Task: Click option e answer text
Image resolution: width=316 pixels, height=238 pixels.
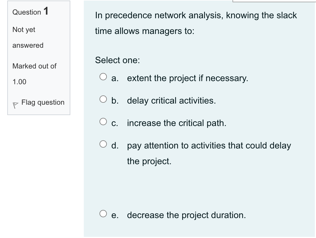Action: pyautogui.click(x=186, y=215)
